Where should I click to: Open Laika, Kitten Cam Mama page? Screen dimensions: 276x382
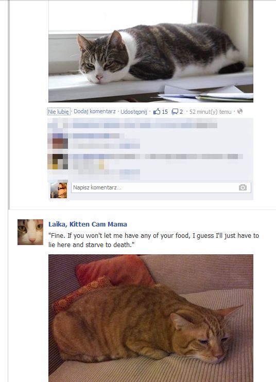tap(88, 224)
